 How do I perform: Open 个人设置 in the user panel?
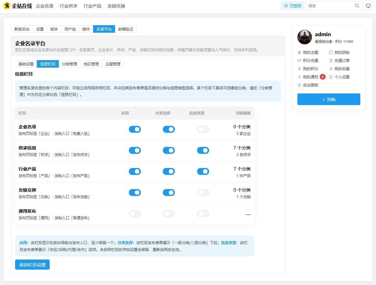pos(339,77)
